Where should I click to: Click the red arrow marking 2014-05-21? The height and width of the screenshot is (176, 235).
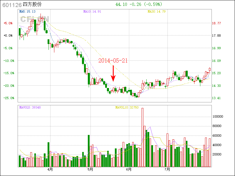[113, 74]
